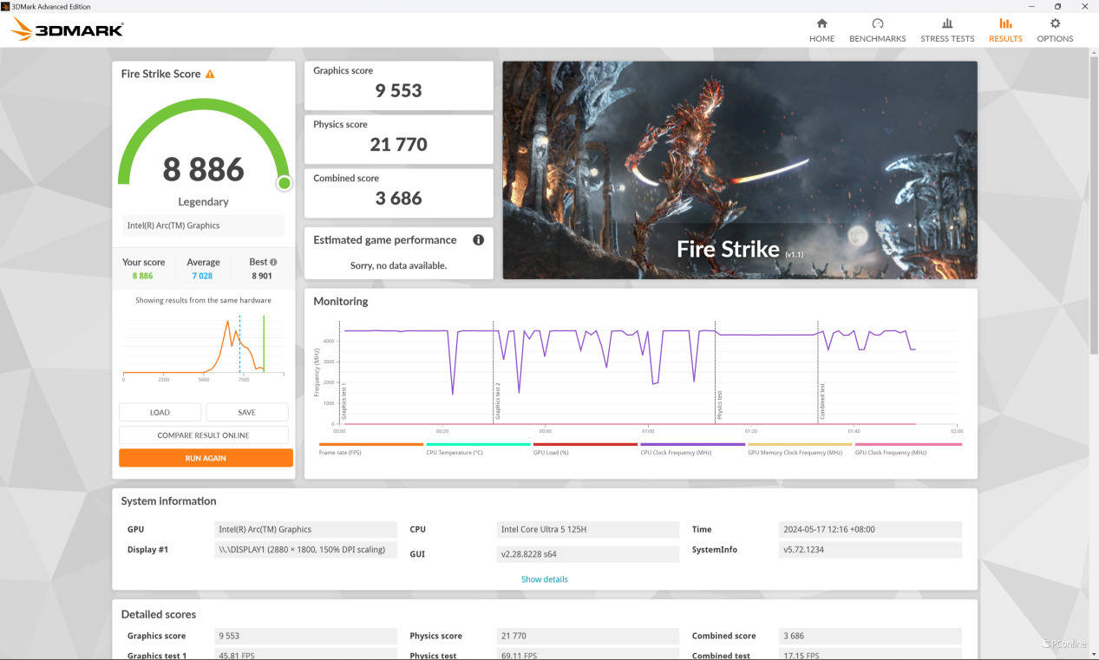Click the RUN AGAIN button

[x=206, y=458]
